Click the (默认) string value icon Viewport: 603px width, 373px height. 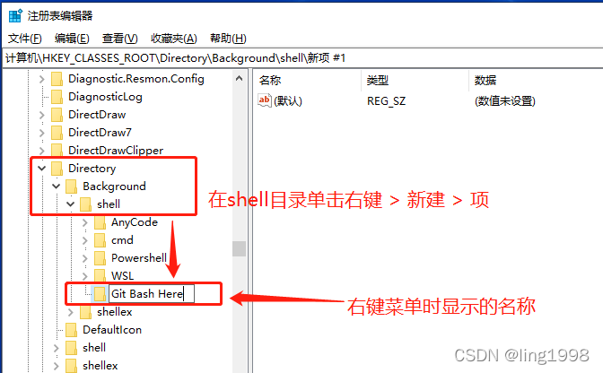(x=264, y=100)
